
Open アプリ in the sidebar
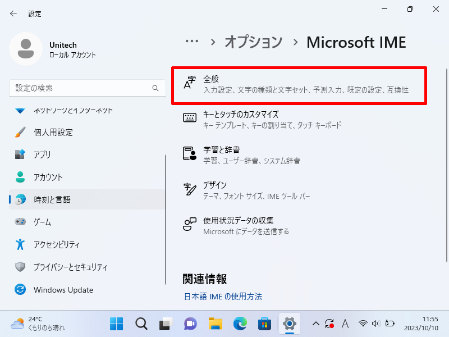click(87, 154)
